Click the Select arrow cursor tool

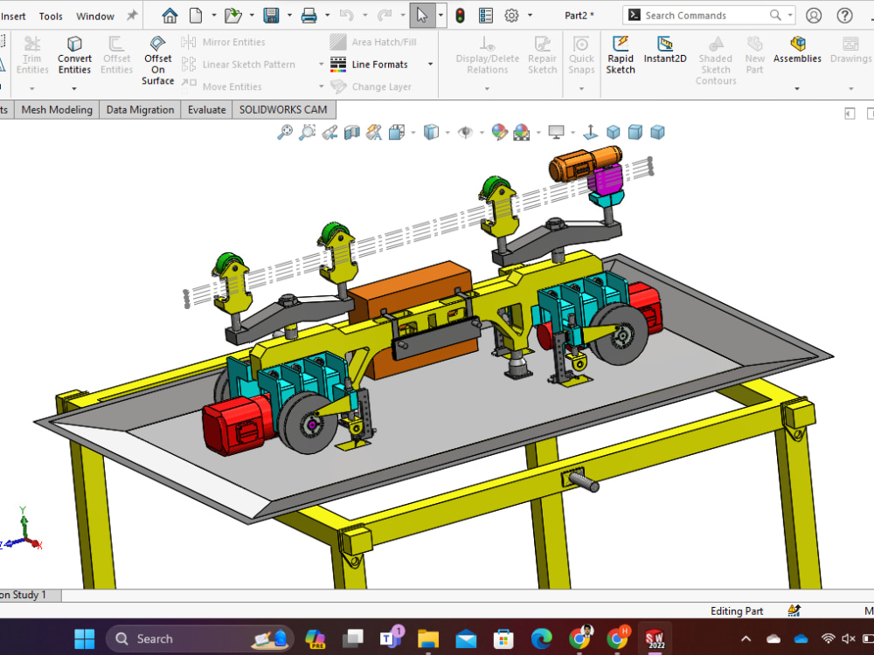tap(422, 16)
